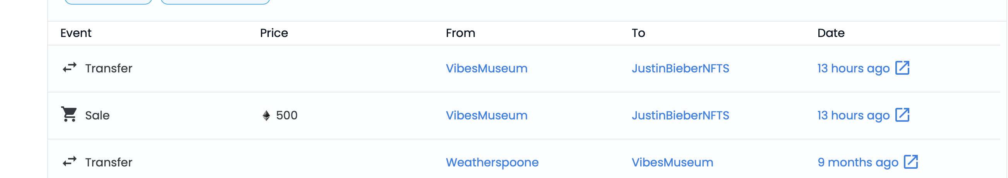Image resolution: width=1008 pixels, height=178 pixels.
Task: Open the Weatherspoone profile link
Action: pos(492,163)
